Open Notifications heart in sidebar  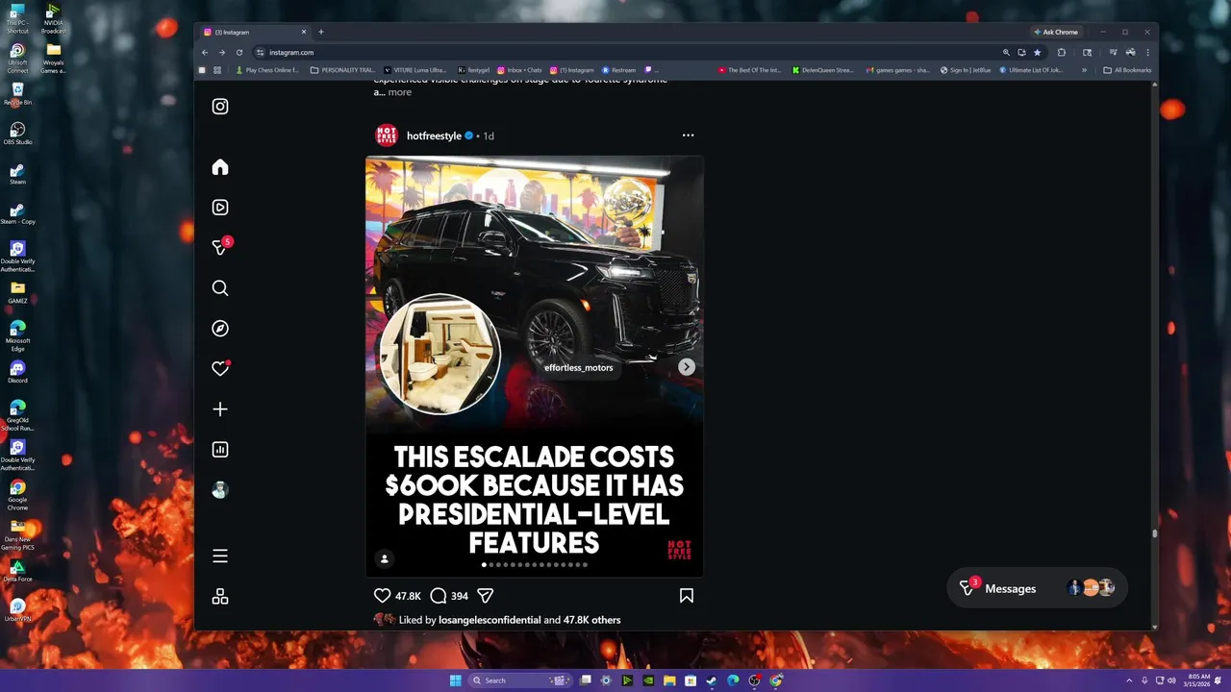coord(220,369)
